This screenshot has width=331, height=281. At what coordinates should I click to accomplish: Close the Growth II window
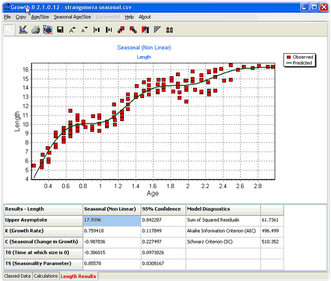pos(324,7)
